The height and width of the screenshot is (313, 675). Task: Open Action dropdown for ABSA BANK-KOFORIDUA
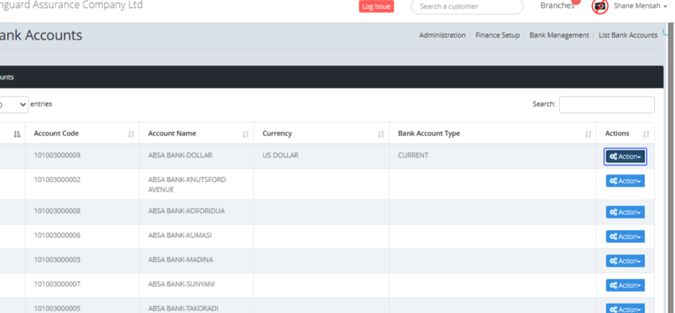pyautogui.click(x=625, y=212)
